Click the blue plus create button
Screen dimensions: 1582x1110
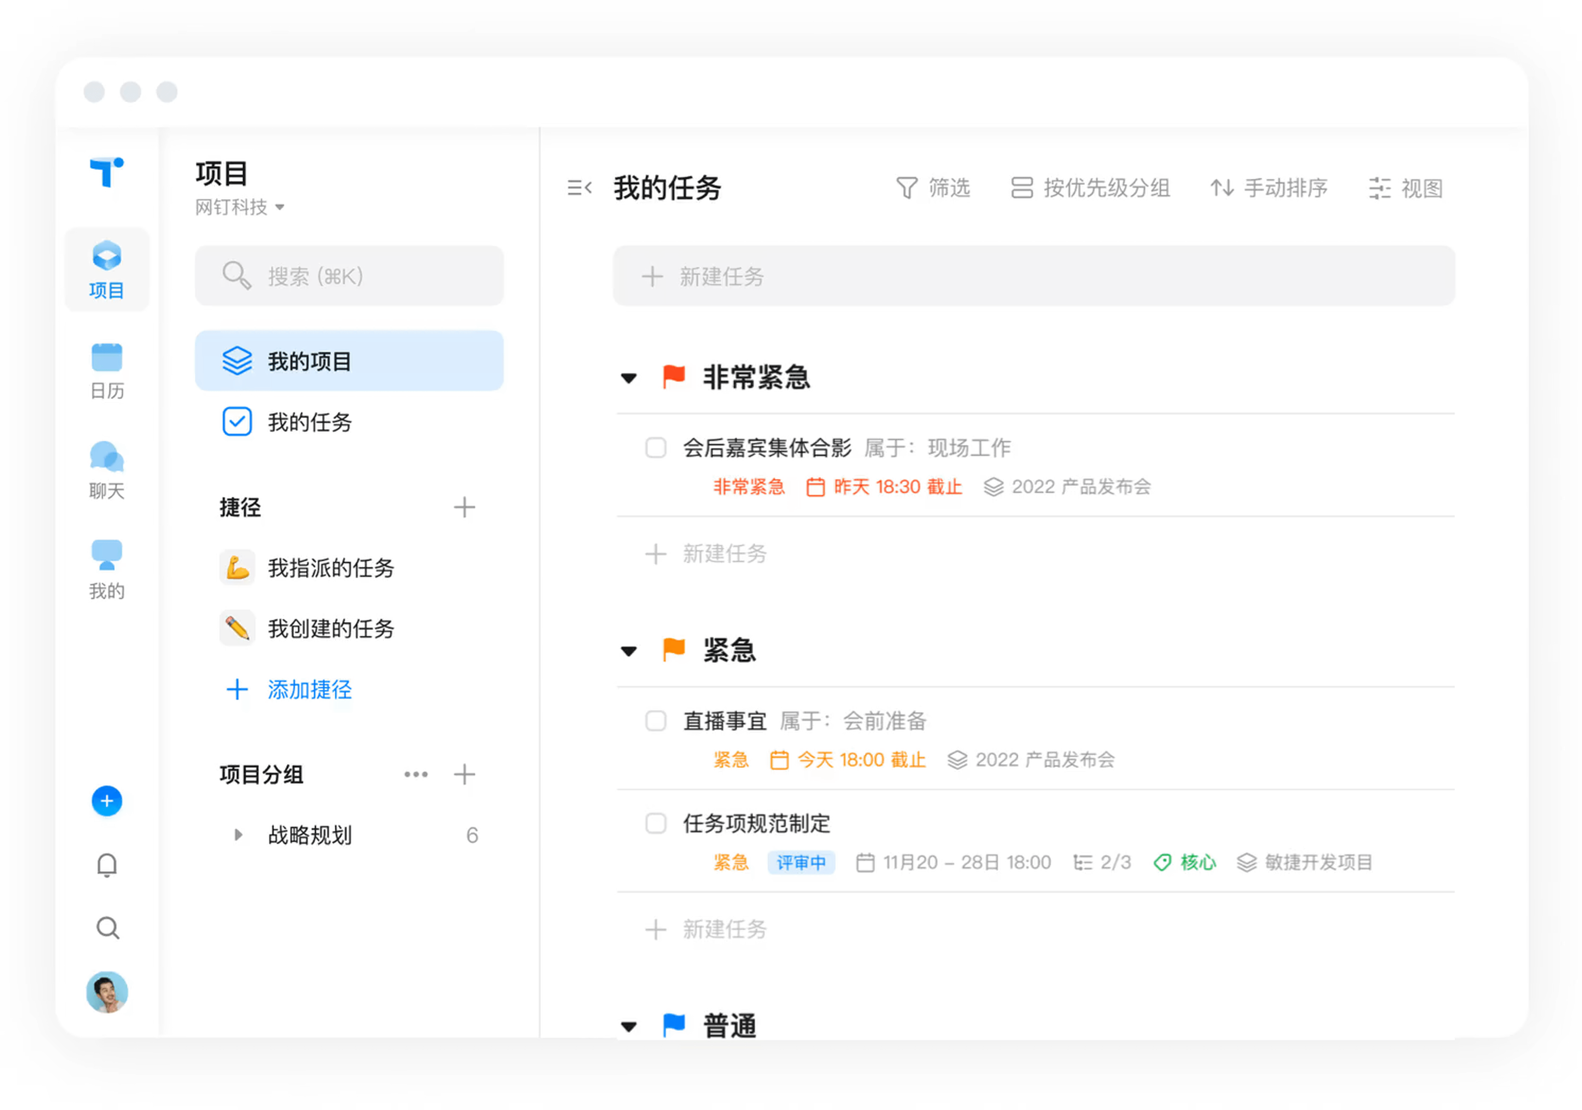pyautogui.click(x=107, y=801)
